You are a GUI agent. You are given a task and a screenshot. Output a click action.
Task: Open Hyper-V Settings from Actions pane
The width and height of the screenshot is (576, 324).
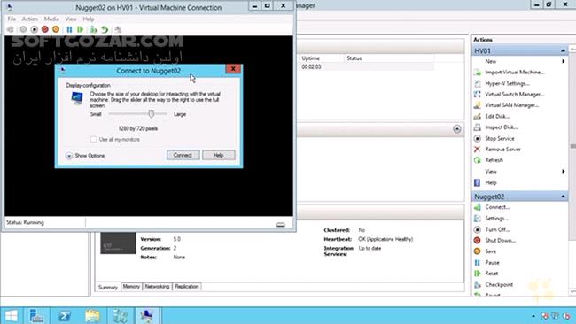[x=507, y=83]
